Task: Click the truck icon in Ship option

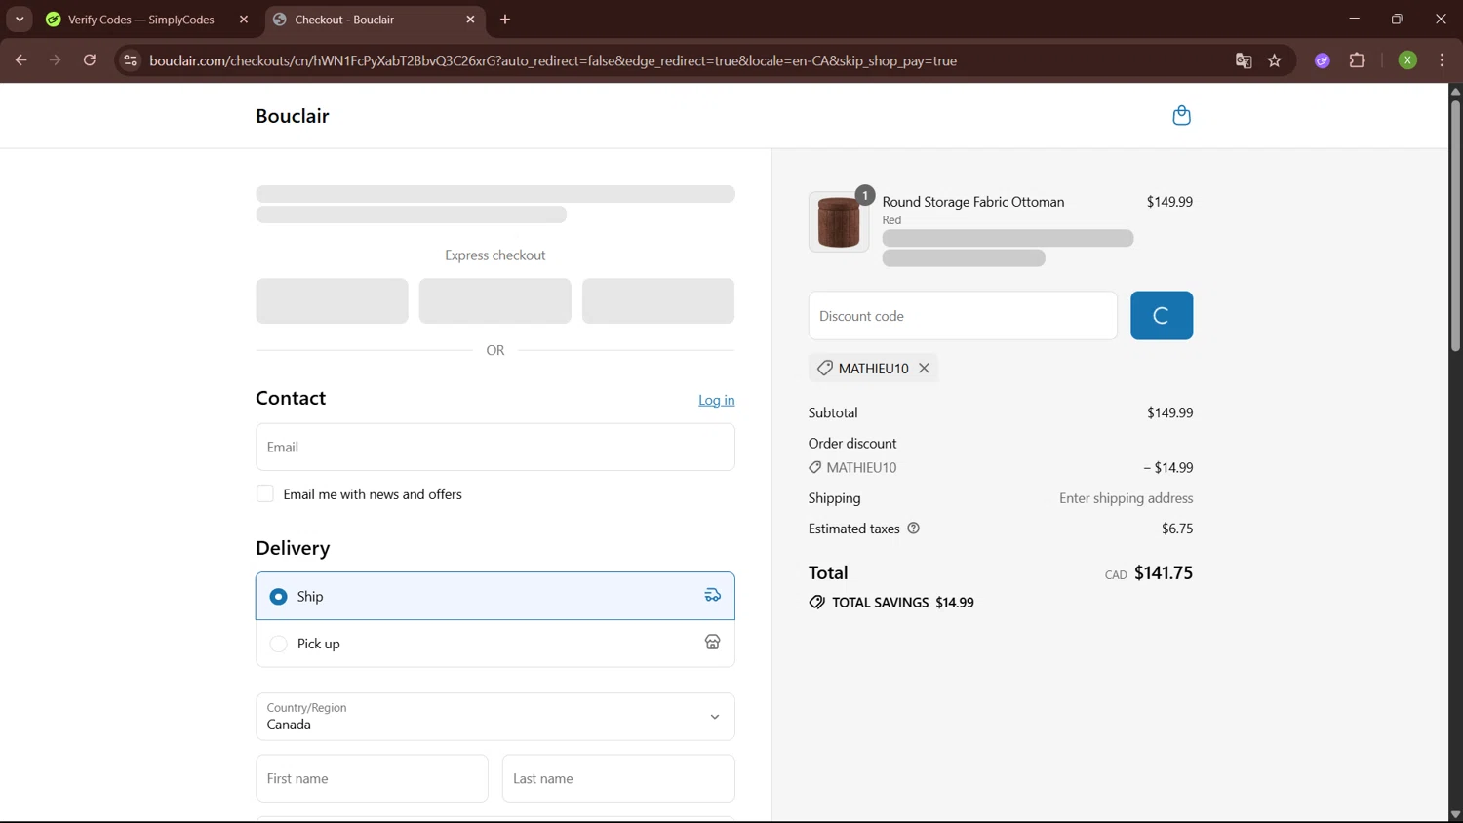Action: 713,595
